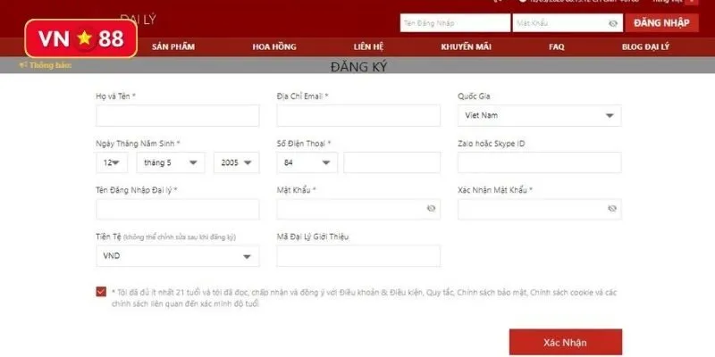Open the birth year dropdown showing 2005
Image resolution: width=715 pixels, height=357 pixels.
(x=236, y=162)
